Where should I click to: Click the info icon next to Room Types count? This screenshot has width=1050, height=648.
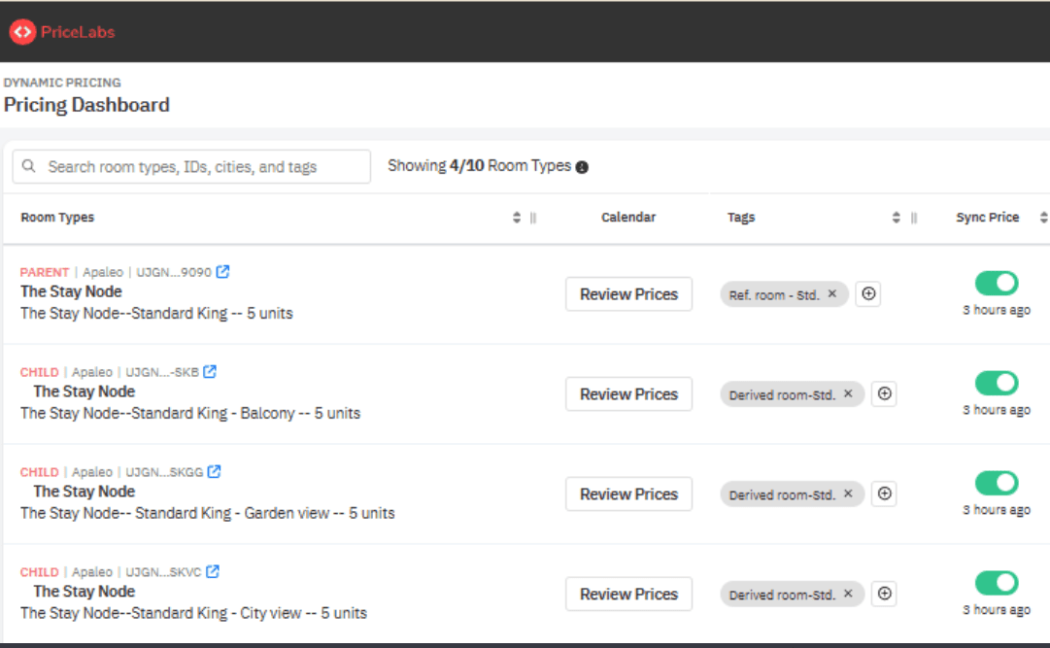(x=581, y=165)
